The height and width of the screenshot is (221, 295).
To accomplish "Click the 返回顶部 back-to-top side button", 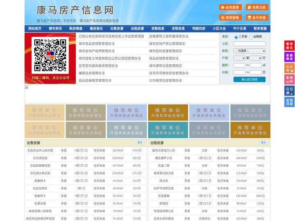I will (289, 102).
